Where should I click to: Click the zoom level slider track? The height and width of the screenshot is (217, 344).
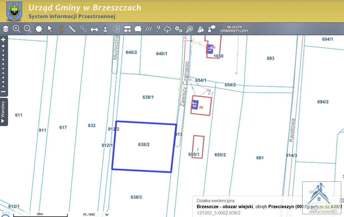[3, 66]
